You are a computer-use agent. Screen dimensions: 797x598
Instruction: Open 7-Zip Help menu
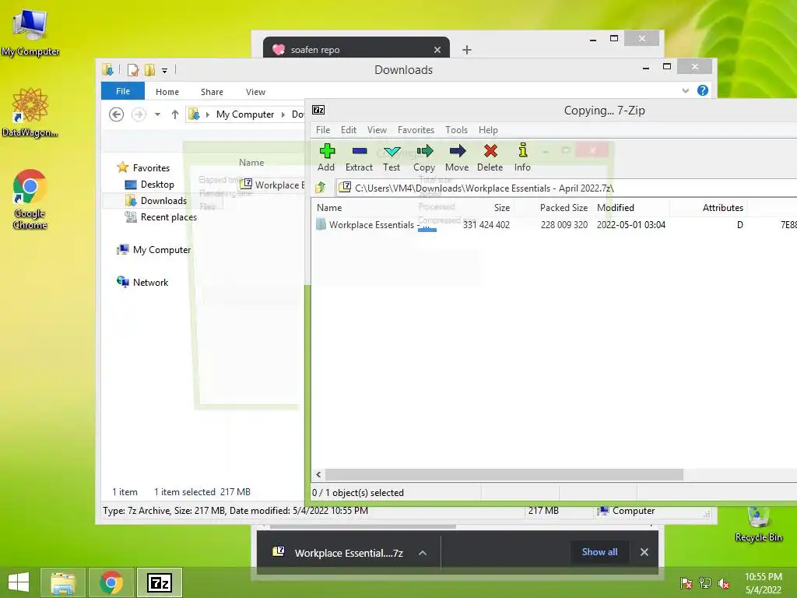(488, 130)
